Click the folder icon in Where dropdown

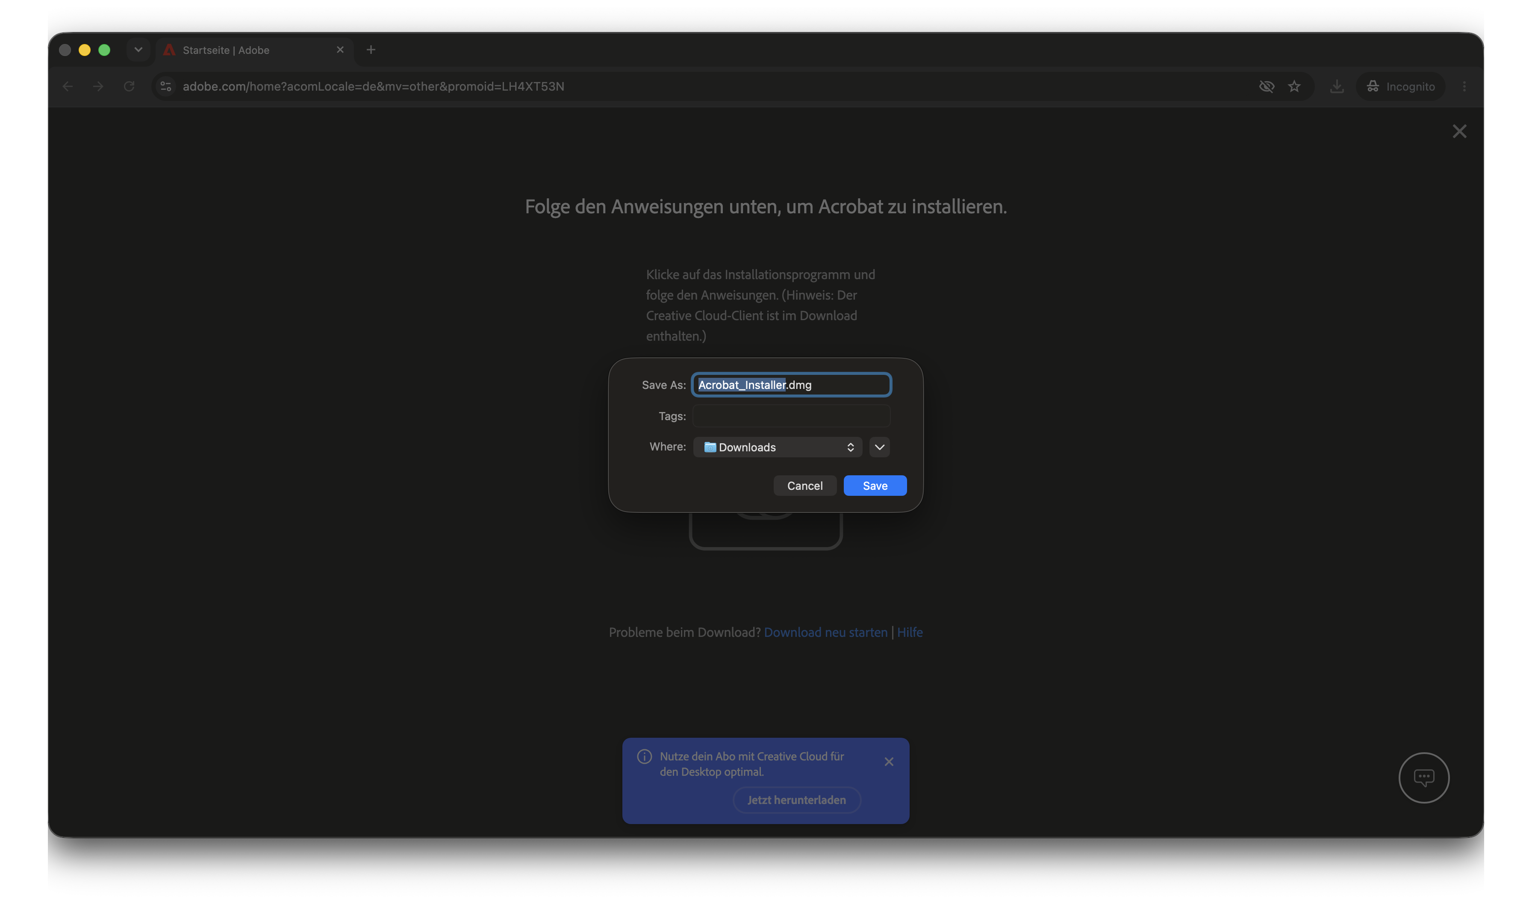click(x=710, y=448)
